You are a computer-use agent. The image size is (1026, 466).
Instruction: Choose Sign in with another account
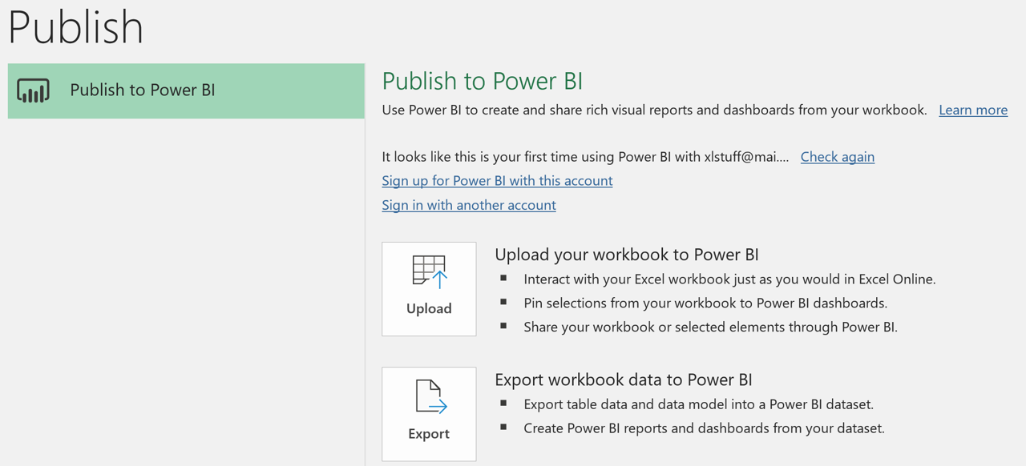[x=469, y=205]
